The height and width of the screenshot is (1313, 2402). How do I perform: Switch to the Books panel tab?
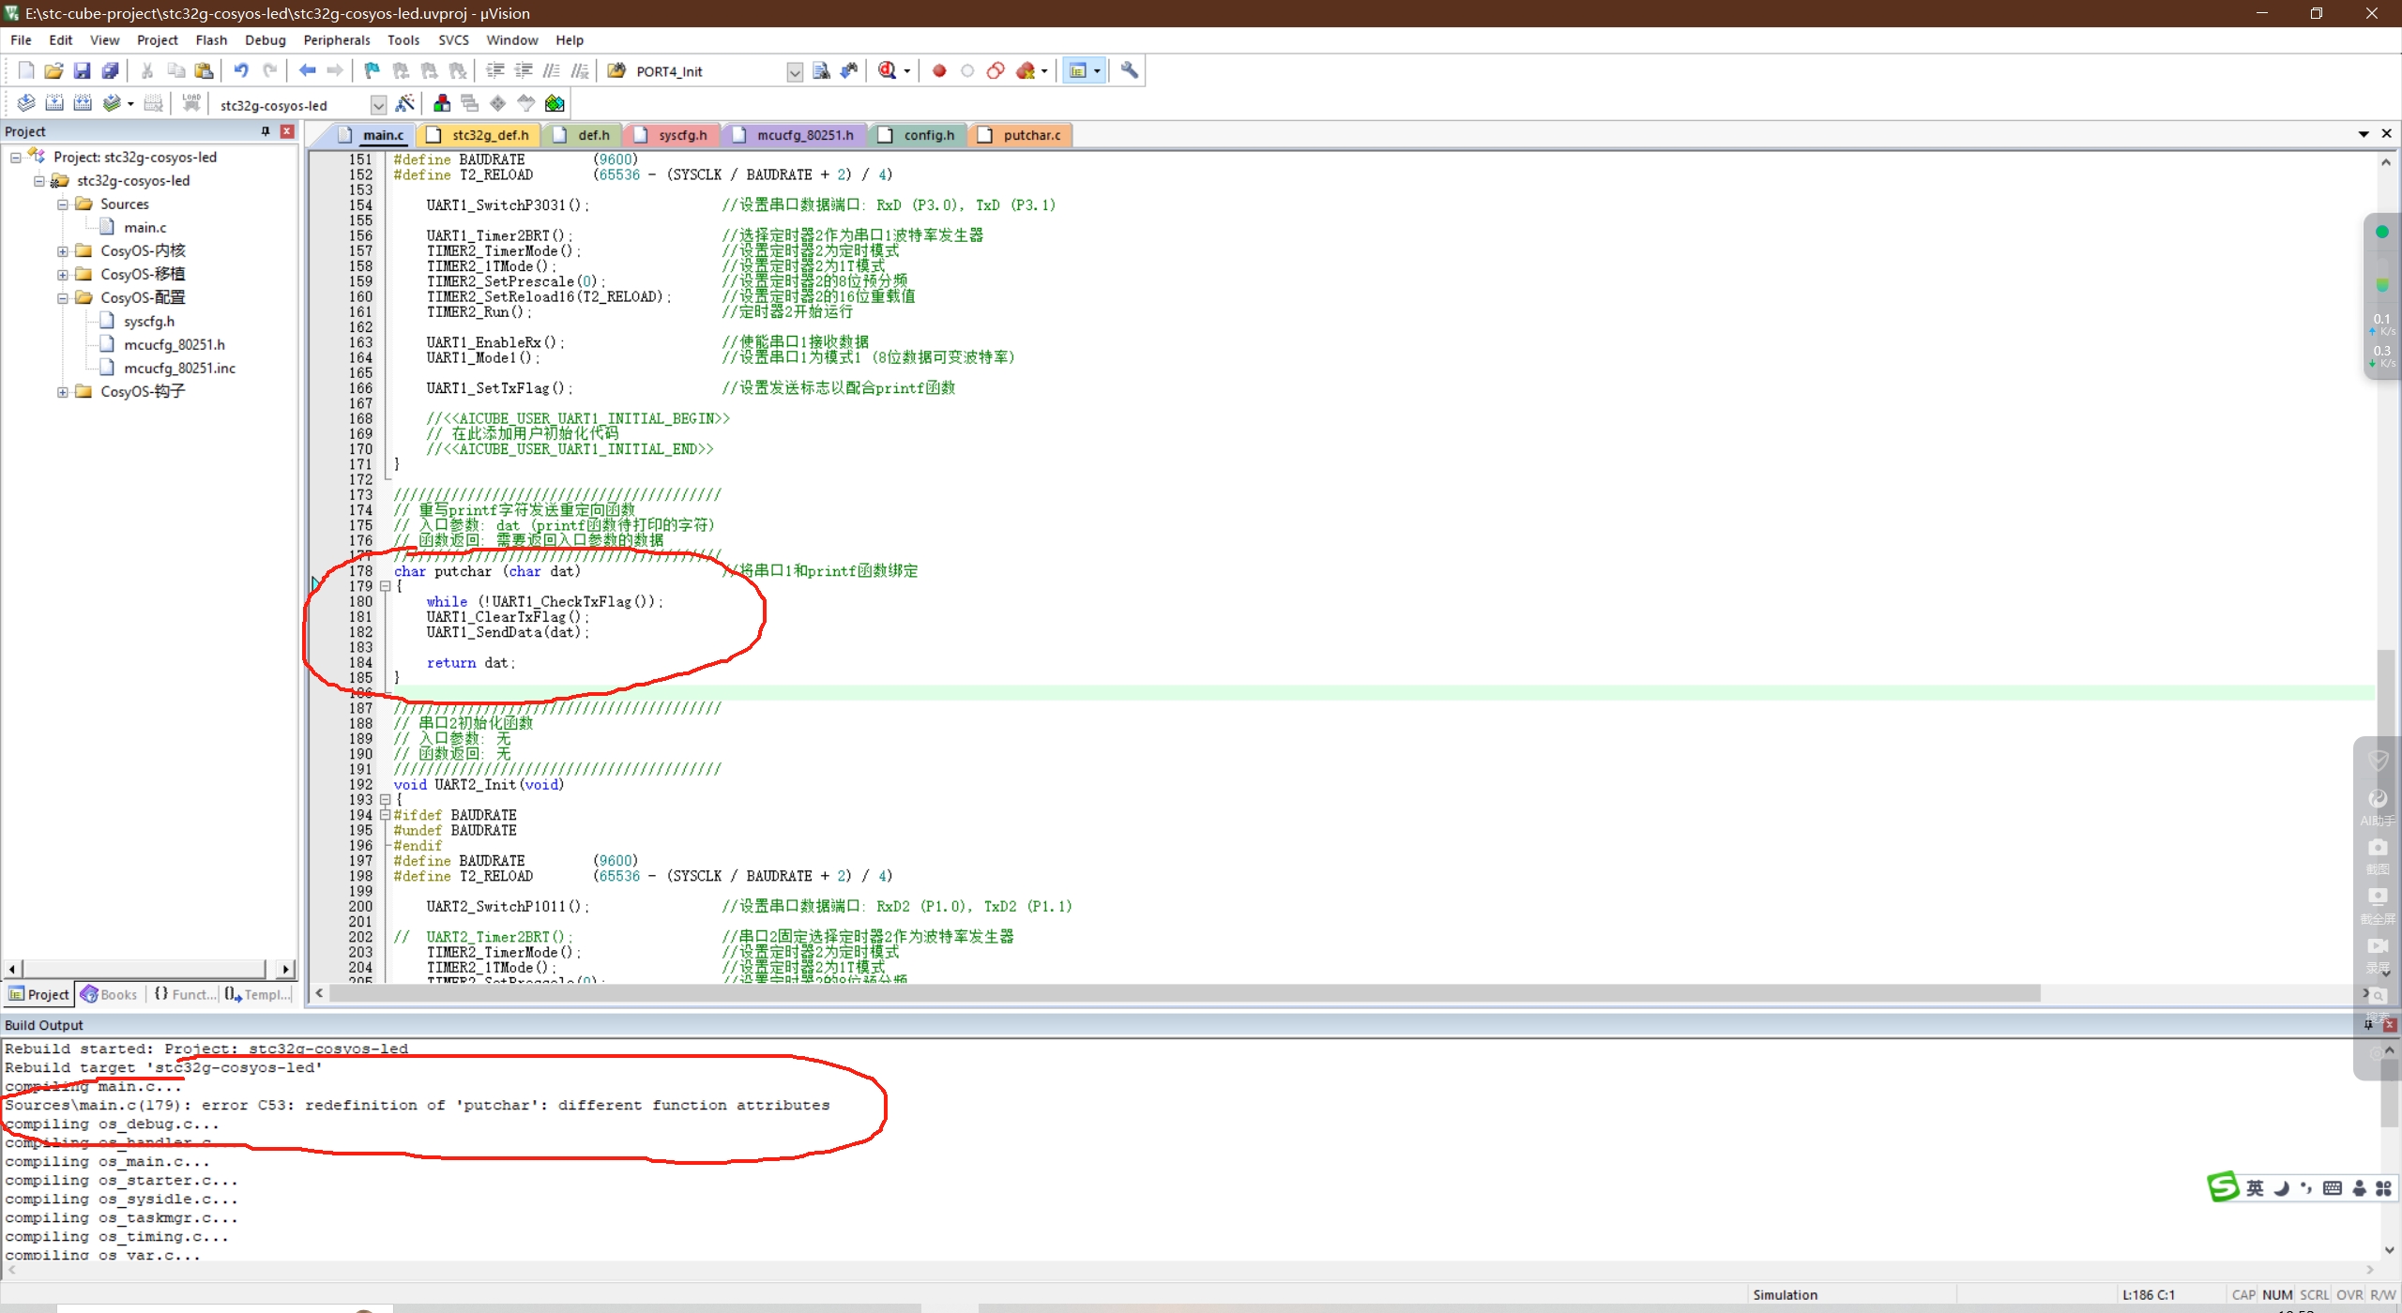110,994
